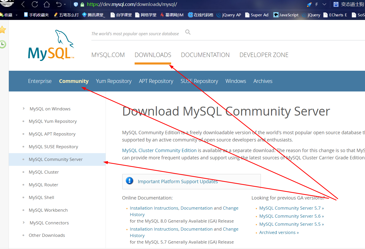Select the DOWNLOADS top tab

tap(153, 55)
